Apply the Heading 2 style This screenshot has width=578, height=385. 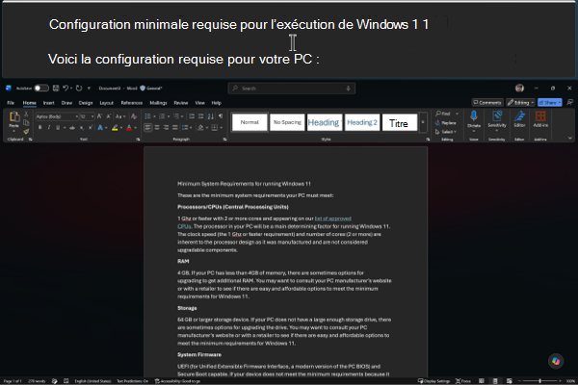pos(362,122)
